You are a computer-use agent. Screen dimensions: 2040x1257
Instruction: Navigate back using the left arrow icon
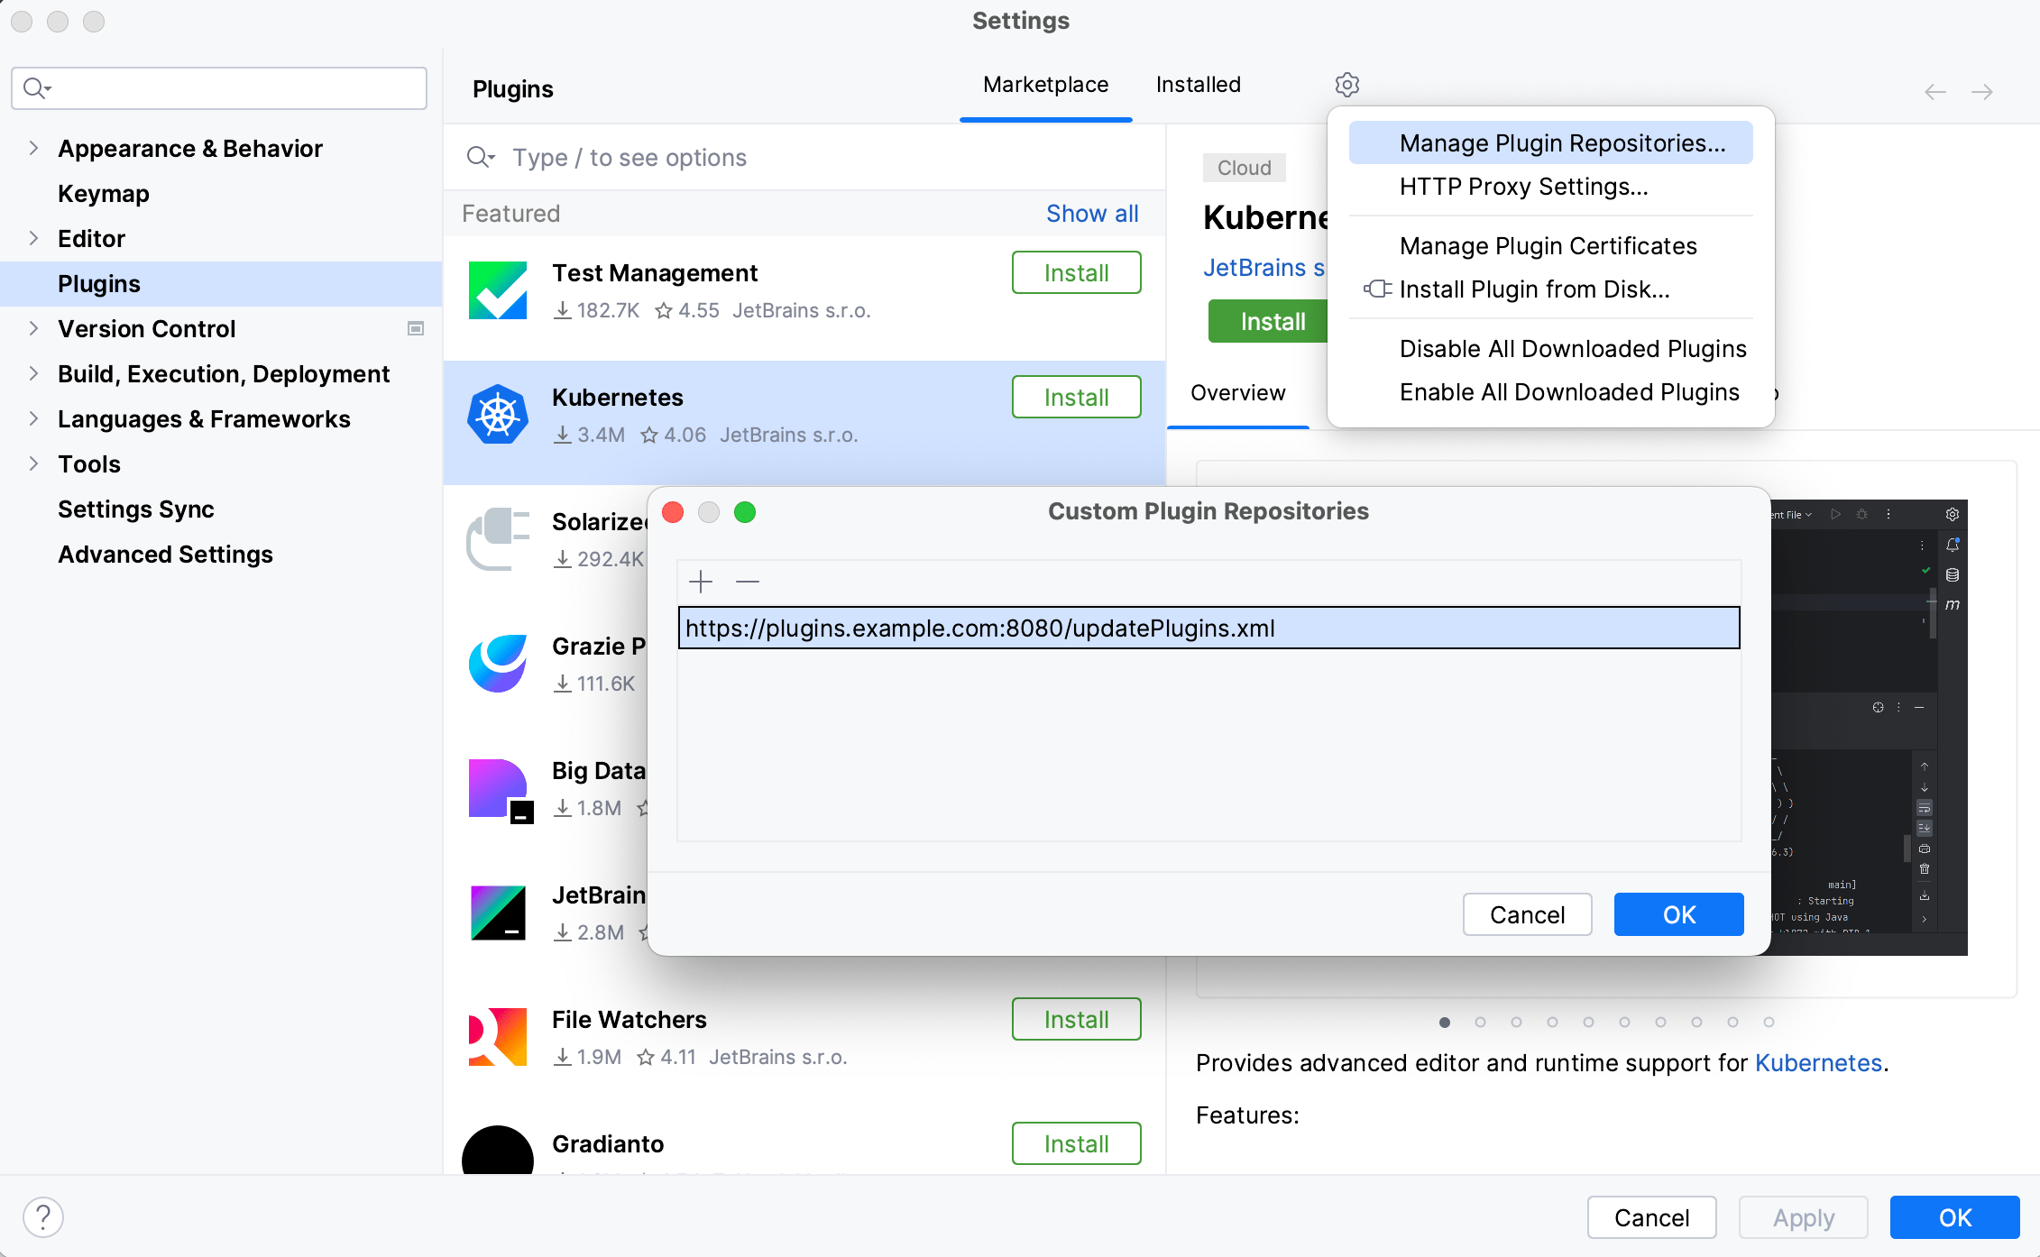click(x=1934, y=91)
